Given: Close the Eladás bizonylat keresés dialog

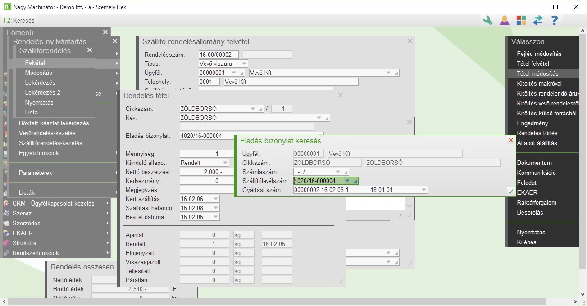Looking at the screenshot, I should coord(510,141).
